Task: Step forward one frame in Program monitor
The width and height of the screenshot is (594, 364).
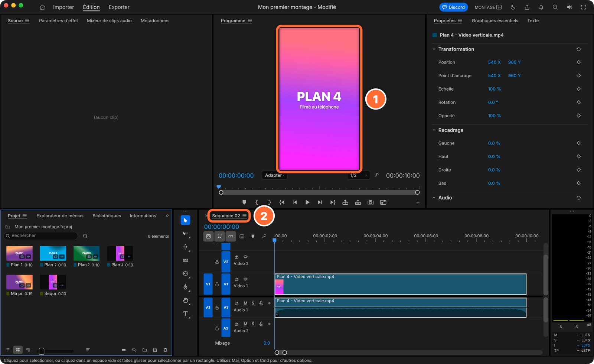Action: [320, 202]
